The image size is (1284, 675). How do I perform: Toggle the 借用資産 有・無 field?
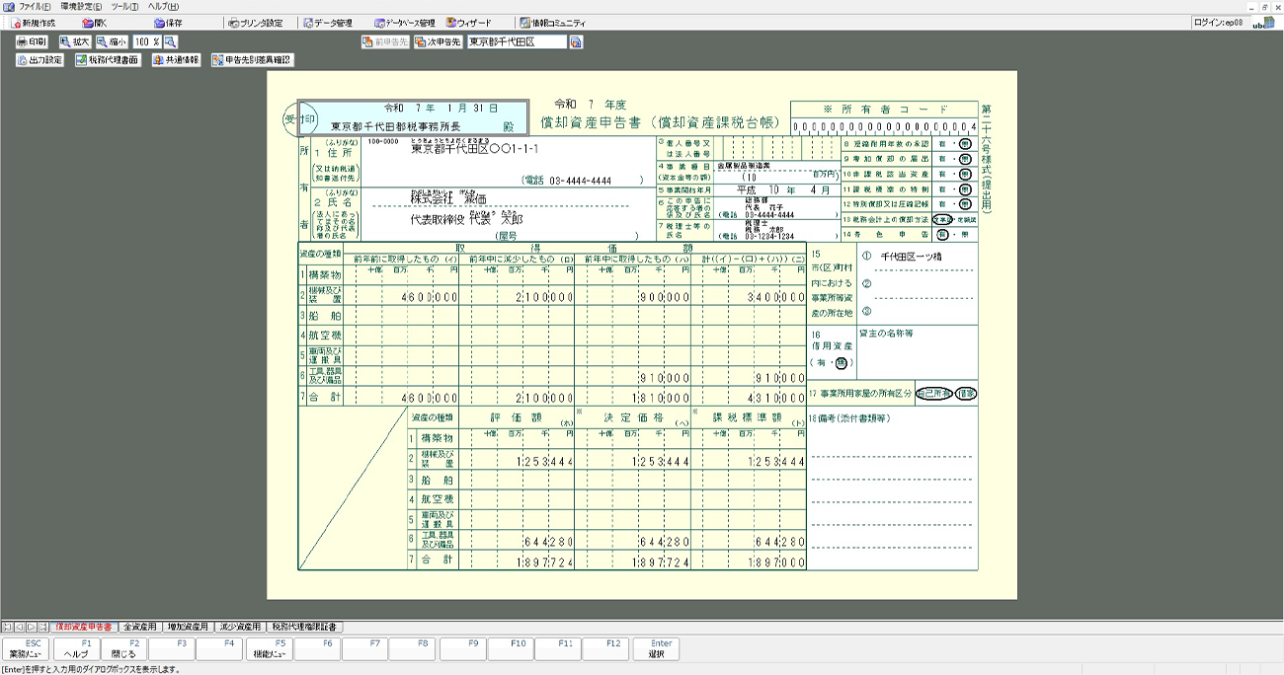point(831,363)
